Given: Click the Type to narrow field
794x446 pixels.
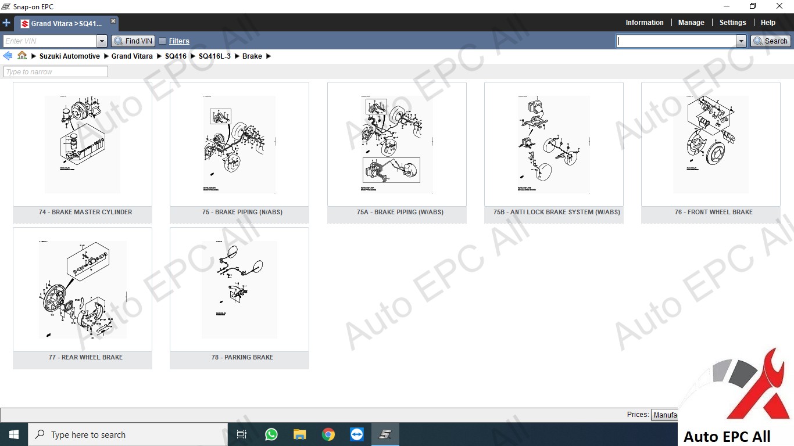Looking at the screenshot, I should click(56, 71).
